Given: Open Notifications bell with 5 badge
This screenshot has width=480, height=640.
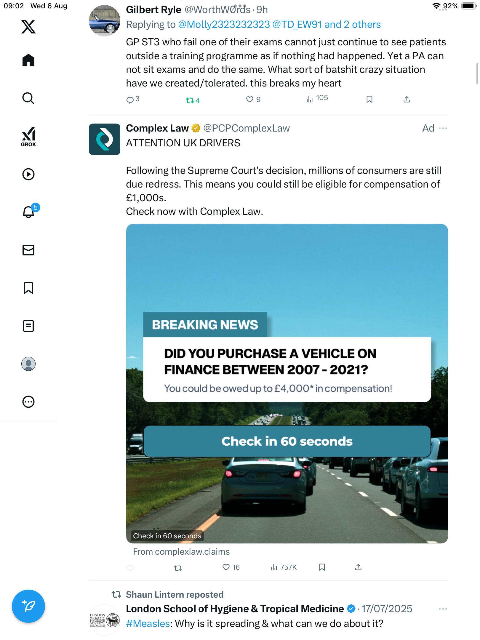Looking at the screenshot, I should [x=29, y=212].
